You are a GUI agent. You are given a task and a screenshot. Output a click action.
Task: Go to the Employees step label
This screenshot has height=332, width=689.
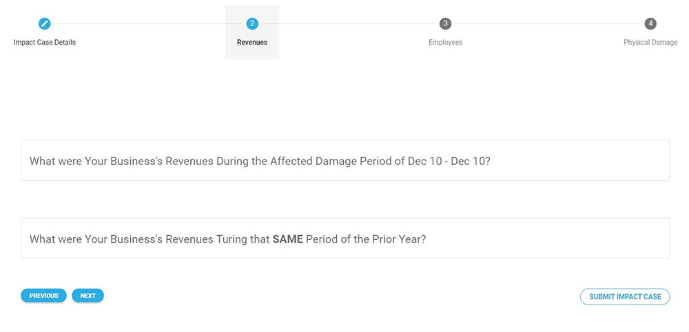tap(445, 43)
